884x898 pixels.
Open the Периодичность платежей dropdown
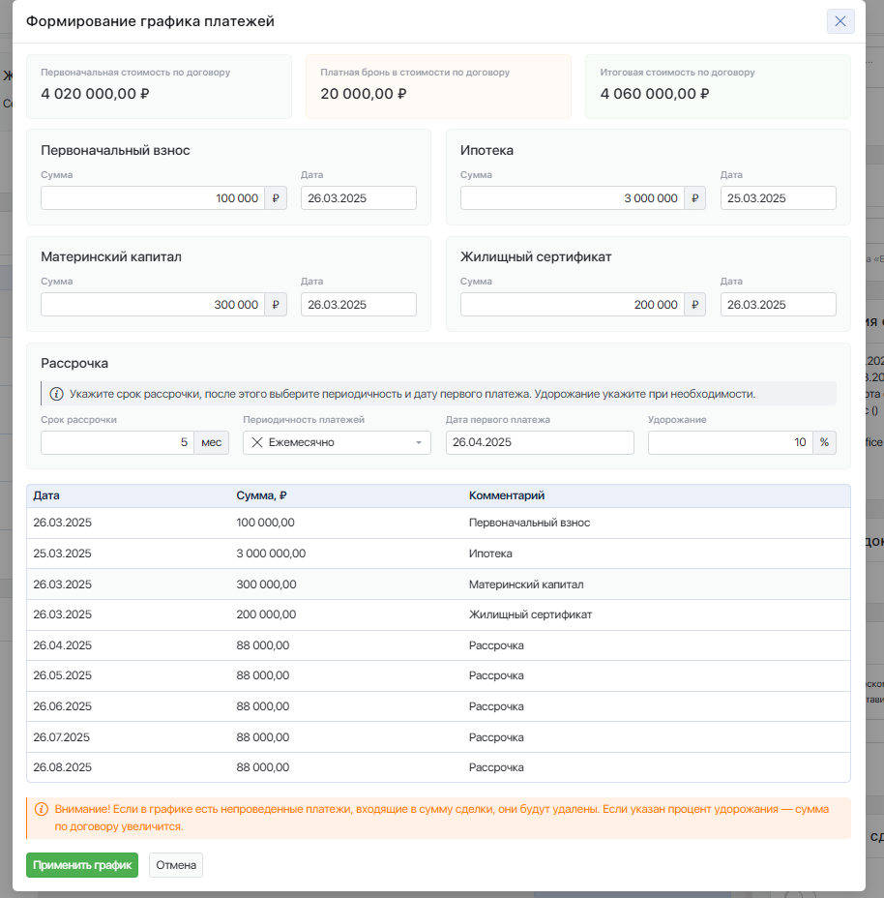tap(418, 442)
